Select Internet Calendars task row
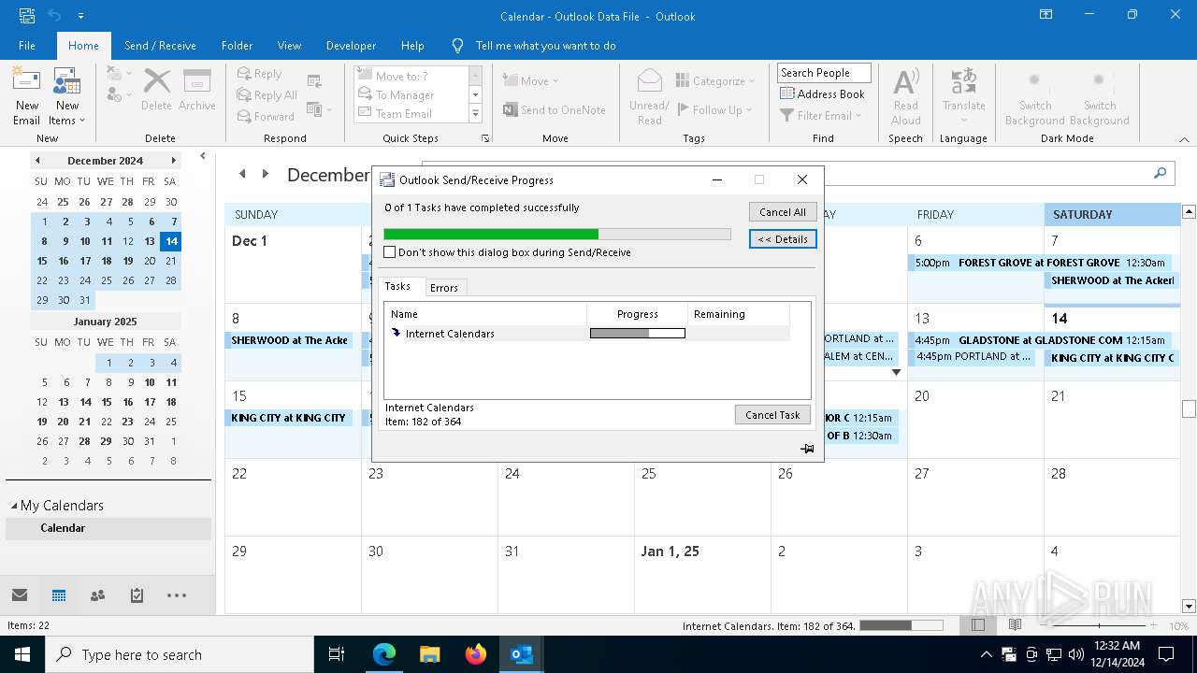1197x673 pixels. [x=589, y=334]
